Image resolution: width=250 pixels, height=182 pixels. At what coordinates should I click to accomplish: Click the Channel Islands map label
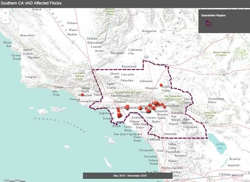tap(60, 125)
